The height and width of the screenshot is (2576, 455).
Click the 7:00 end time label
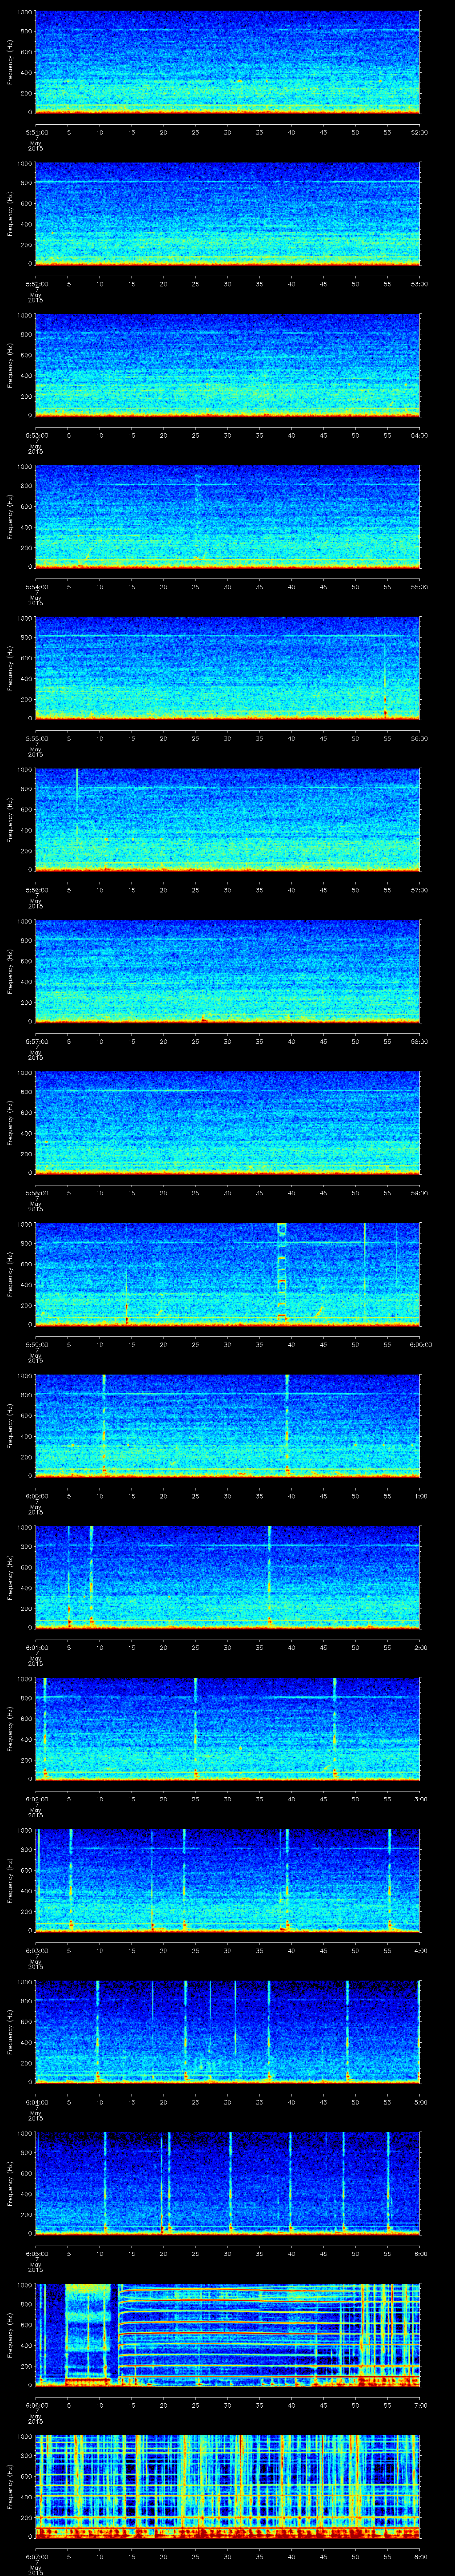[420, 2405]
